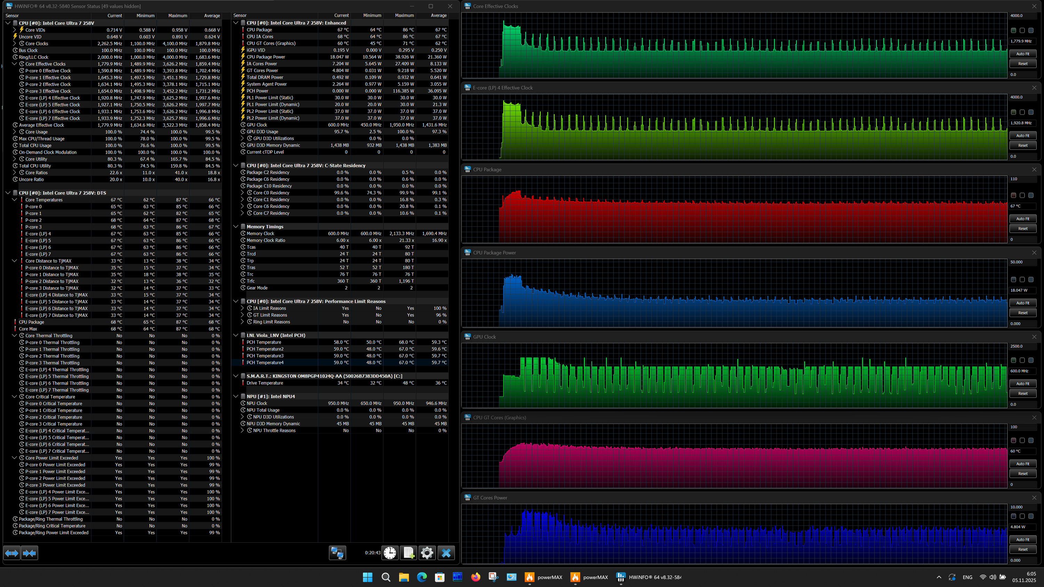1044x587 pixels.
Task: Expand IA Limit Reasons entry
Action: click(242, 308)
